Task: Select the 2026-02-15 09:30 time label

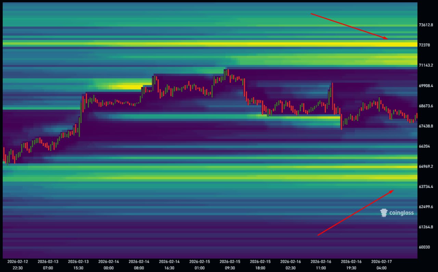Action: pyautogui.click(x=230, y=264)
